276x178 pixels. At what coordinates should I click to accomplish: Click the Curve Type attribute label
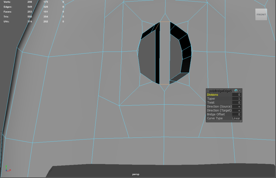(215, 118)
